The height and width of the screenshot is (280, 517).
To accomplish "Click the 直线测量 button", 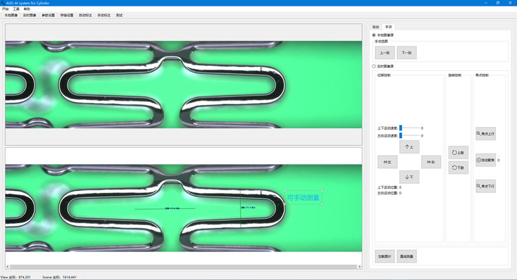I will (x=407, y=256).
